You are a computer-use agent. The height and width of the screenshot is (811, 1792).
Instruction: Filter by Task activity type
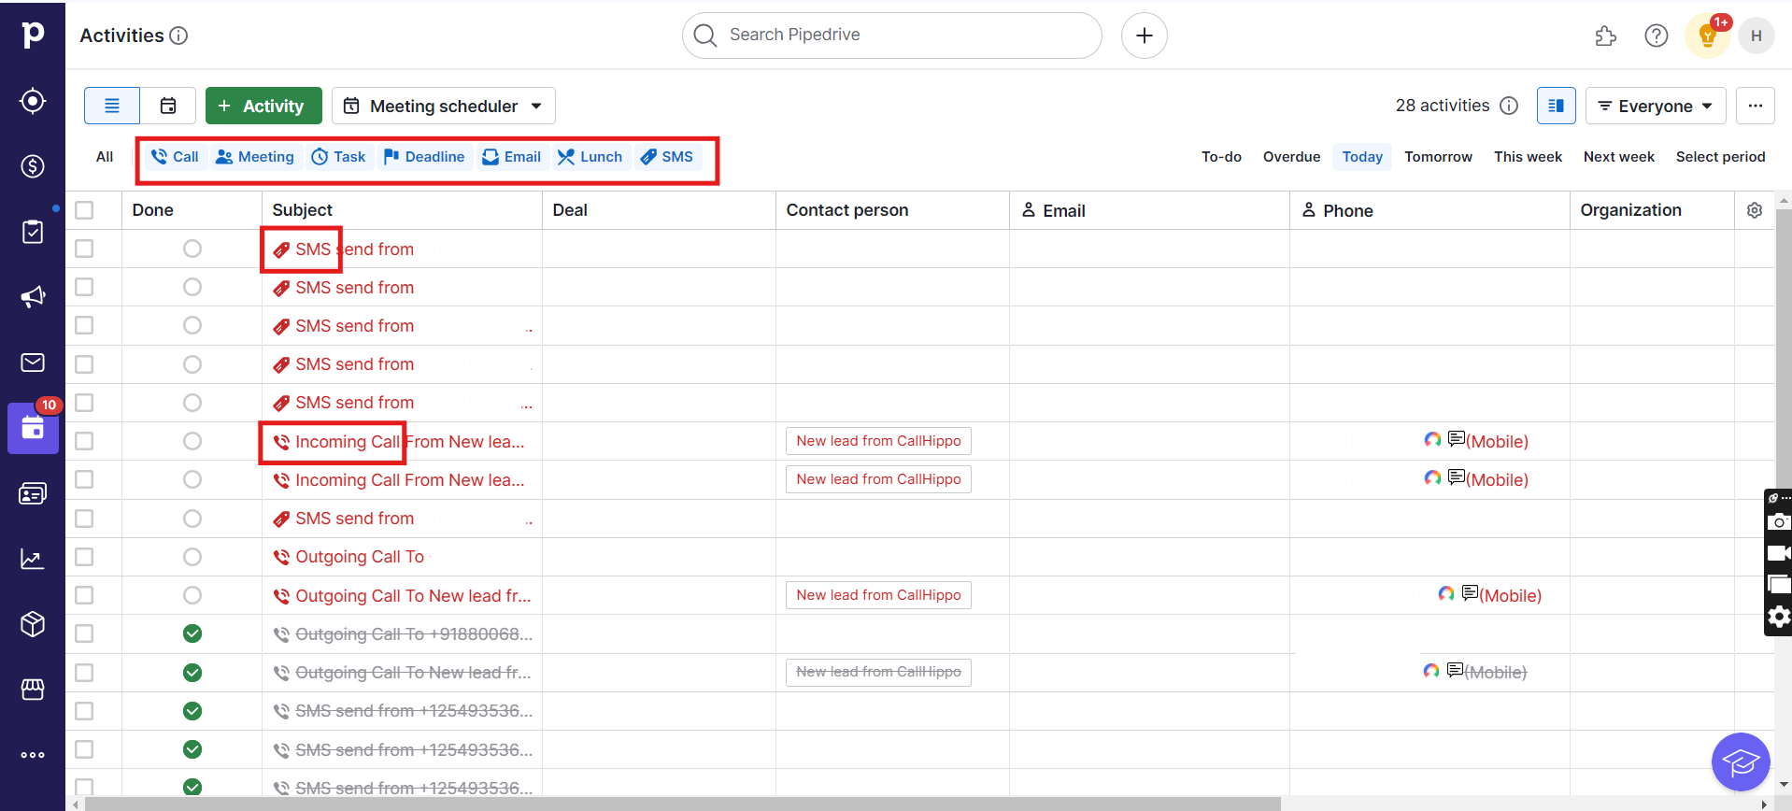click(x=338, y=157)
